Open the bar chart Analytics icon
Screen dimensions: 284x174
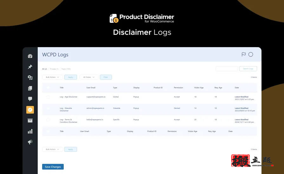click(x=30, y=131)
